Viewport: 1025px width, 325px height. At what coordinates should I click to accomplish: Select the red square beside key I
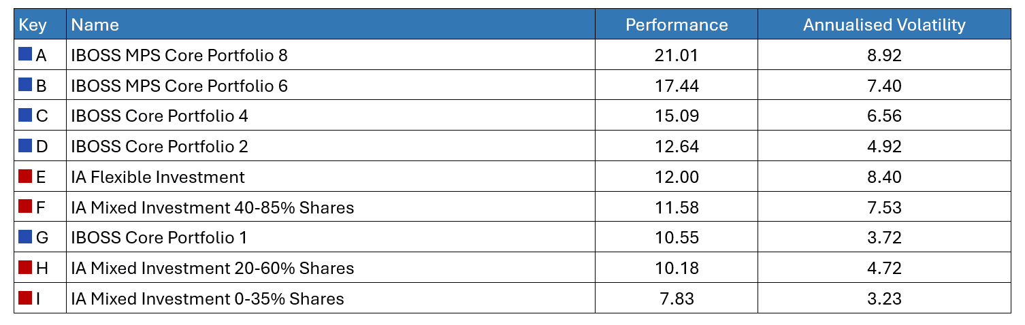pos(25,297)
